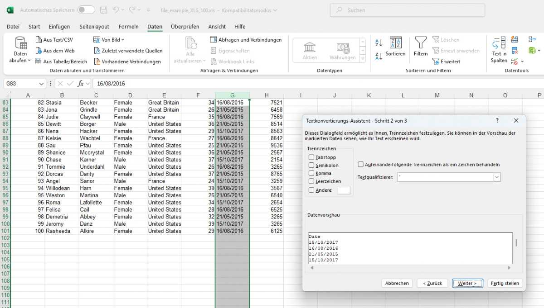Sort descending Z to A
This screenshot has height=308, width=544.
click(x=379, y=56)
